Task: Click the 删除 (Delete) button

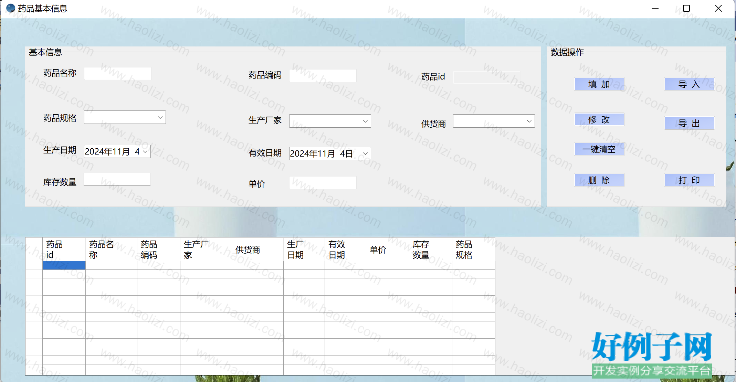Action: tap(599, 180)
